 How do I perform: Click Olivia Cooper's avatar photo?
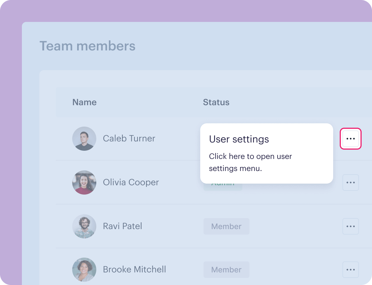point(84,183)
